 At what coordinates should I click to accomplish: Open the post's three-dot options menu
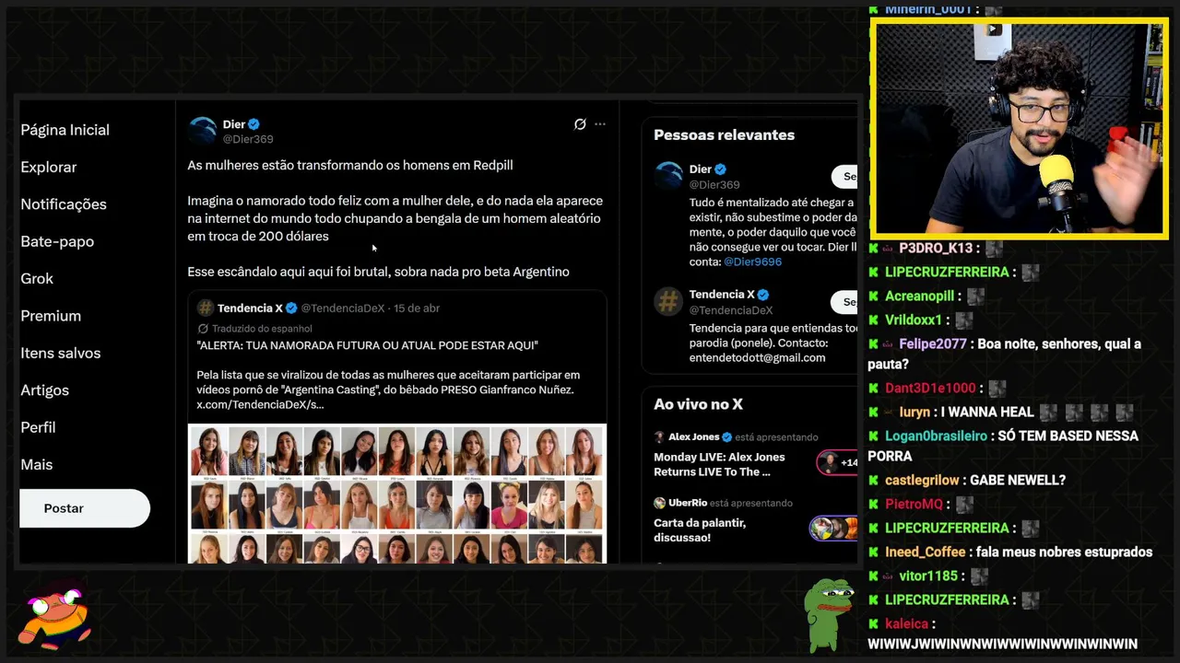pyautogui.click(x=600, y=124)
